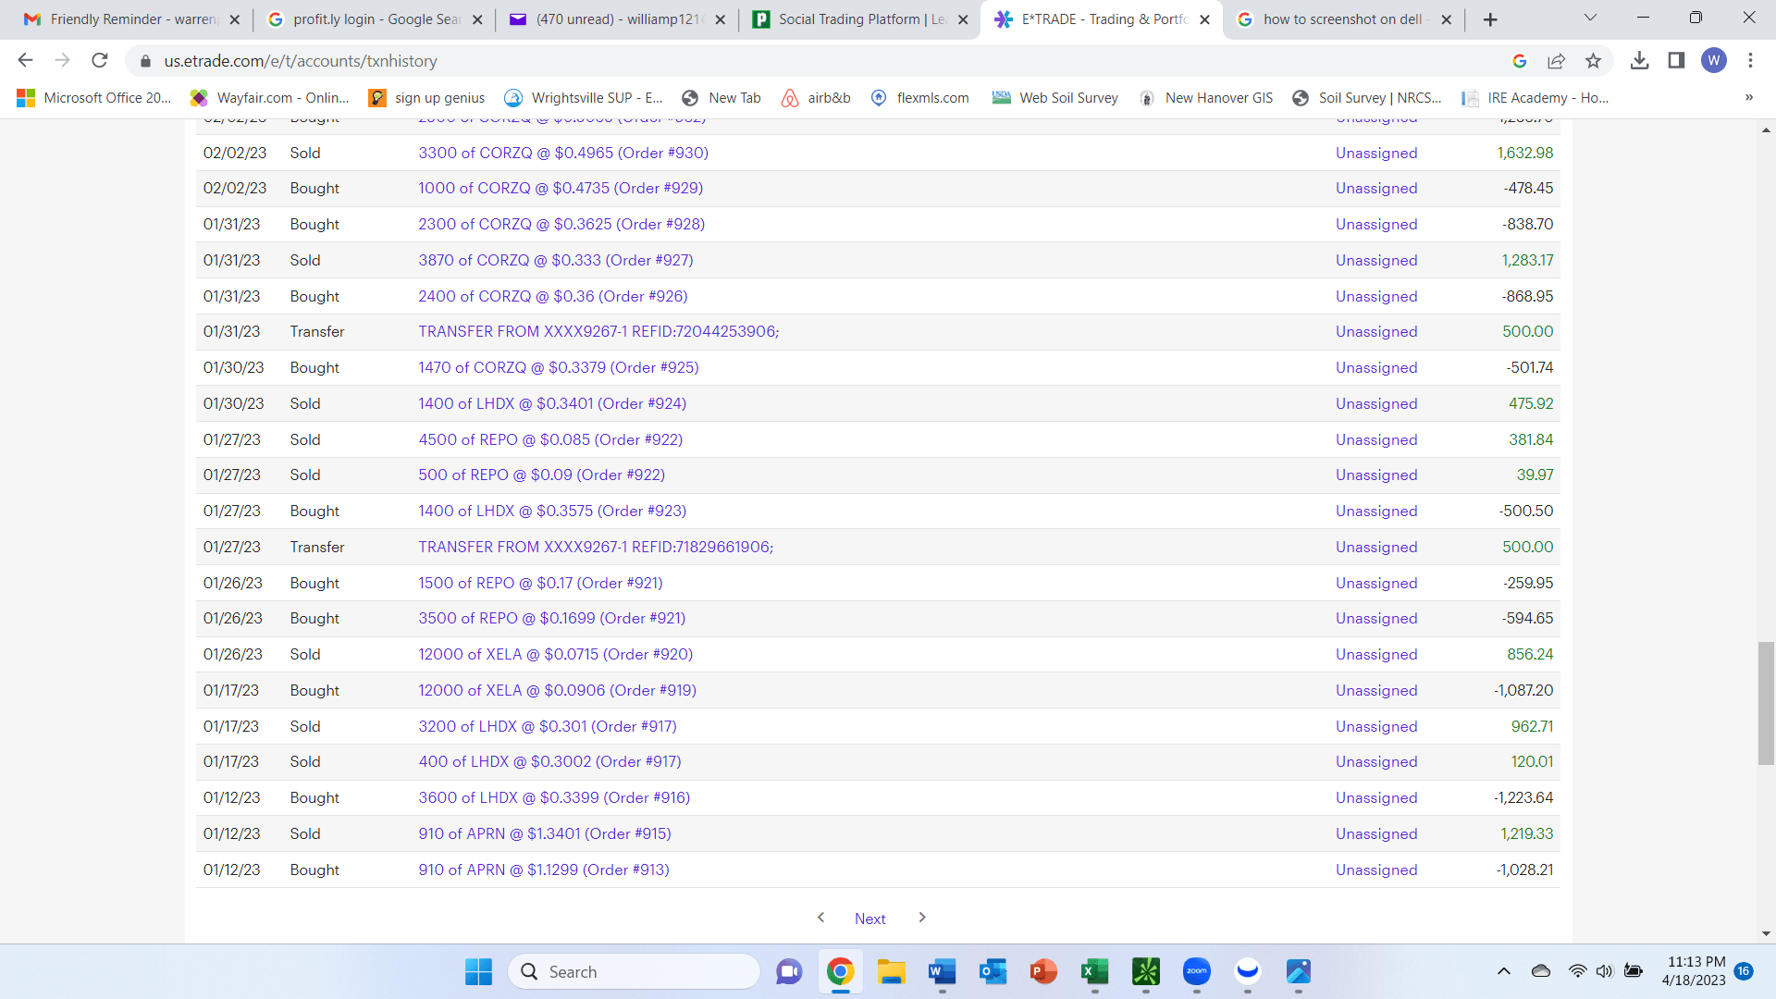Expand the tab search dropdown arrow

tap(1590, 18)
